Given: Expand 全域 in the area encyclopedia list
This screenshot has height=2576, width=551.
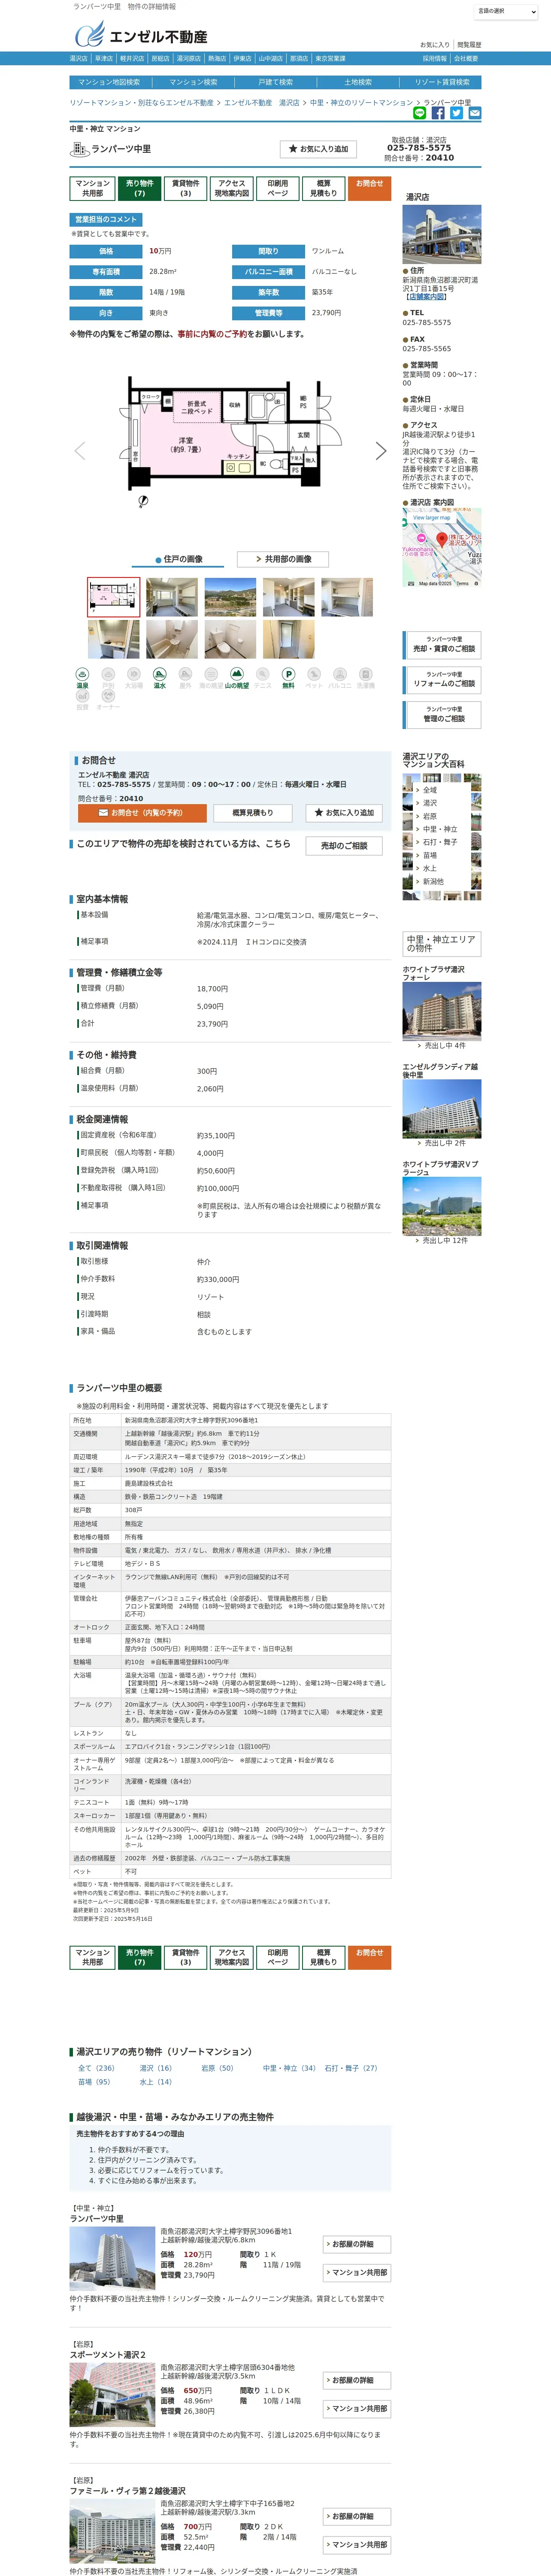Looking at the screenshot, I should point(430,790).
